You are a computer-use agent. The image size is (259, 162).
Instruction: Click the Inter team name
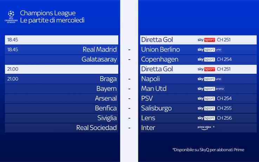click(148, 128)
